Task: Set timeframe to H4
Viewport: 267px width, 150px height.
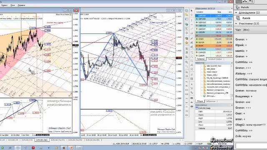Action: [x=186, y=102]
